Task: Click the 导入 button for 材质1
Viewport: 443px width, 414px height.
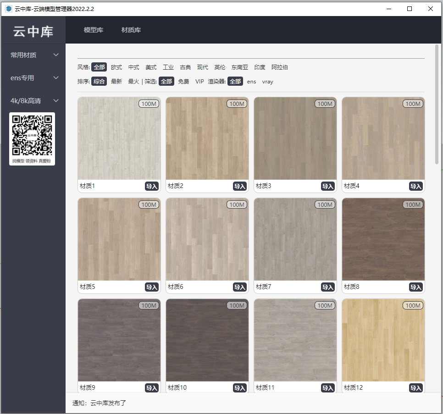Action: [152, 186]
